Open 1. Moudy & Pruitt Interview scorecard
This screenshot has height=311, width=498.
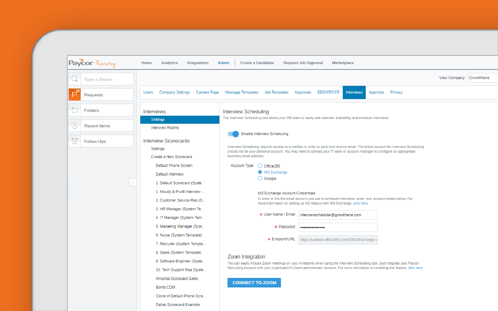click(x=180, y=191)
